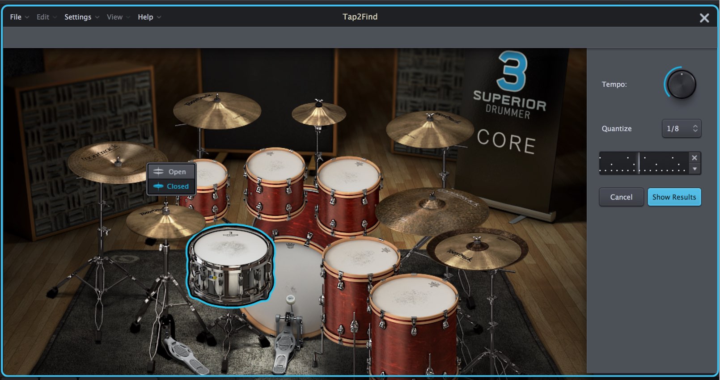Clear the tapped rhythm pattern

click(695, 158)
